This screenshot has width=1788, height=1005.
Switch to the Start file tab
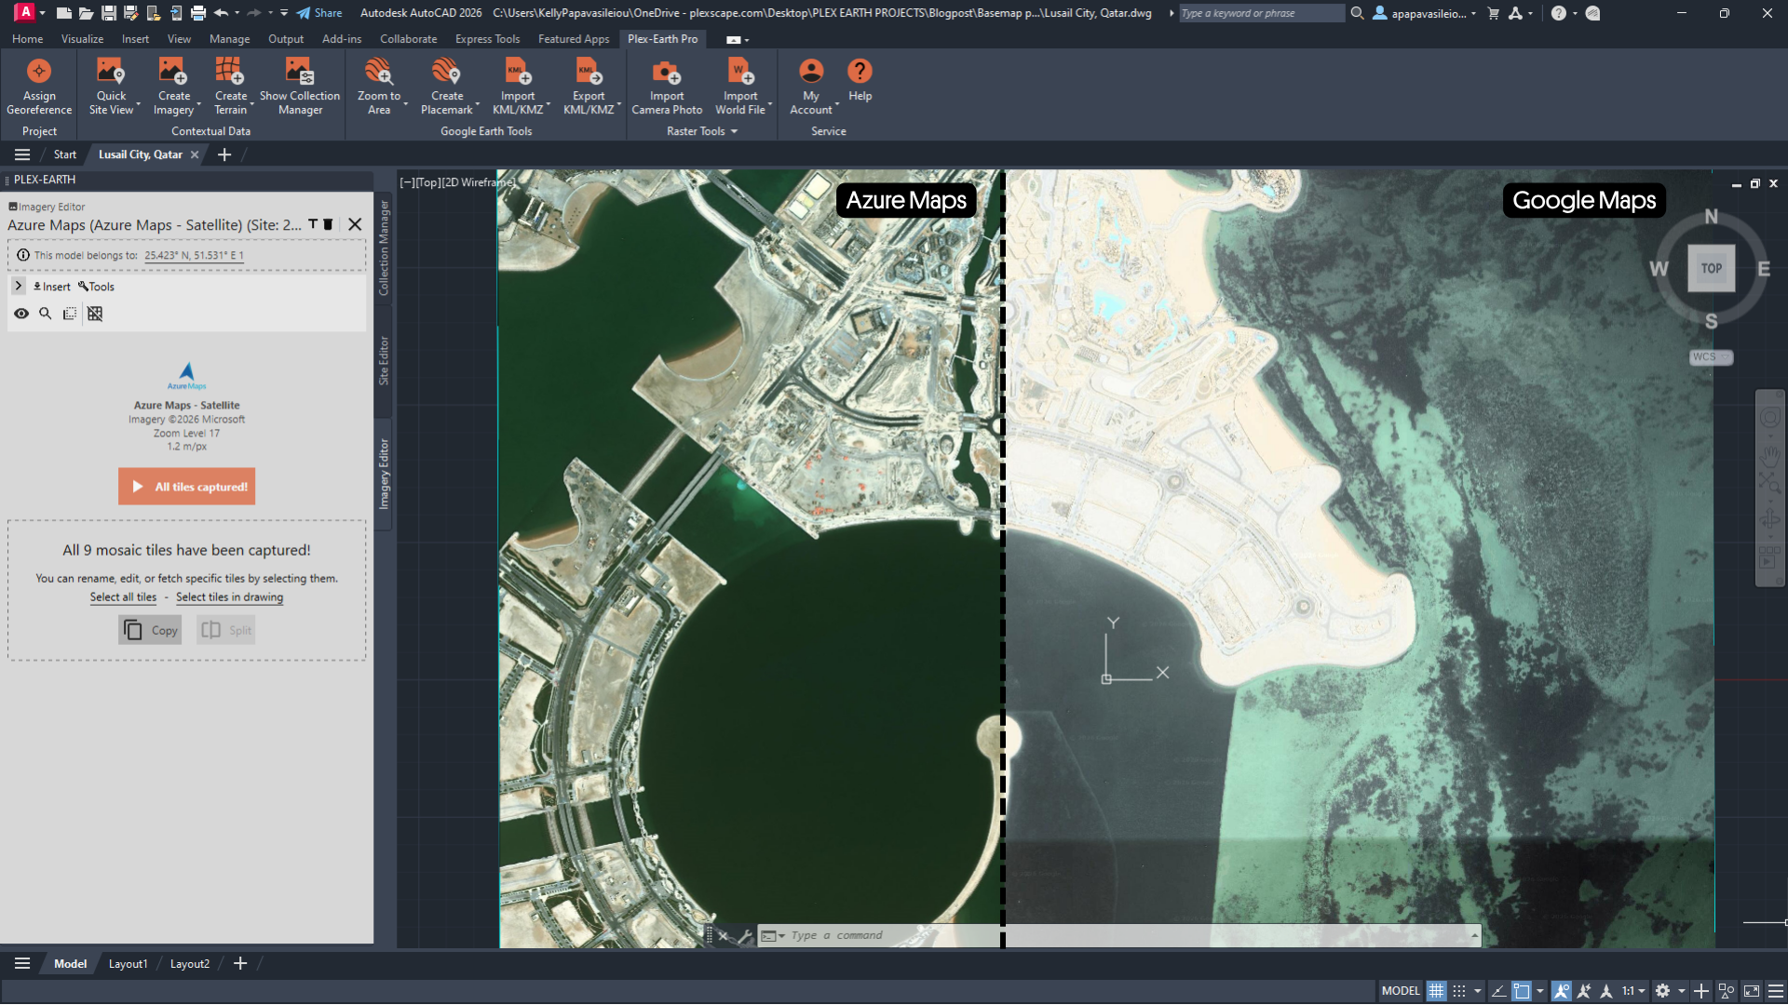(x=64, y=154)
